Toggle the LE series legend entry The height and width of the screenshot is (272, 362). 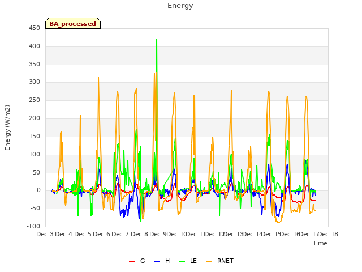(x=188, y=261)
